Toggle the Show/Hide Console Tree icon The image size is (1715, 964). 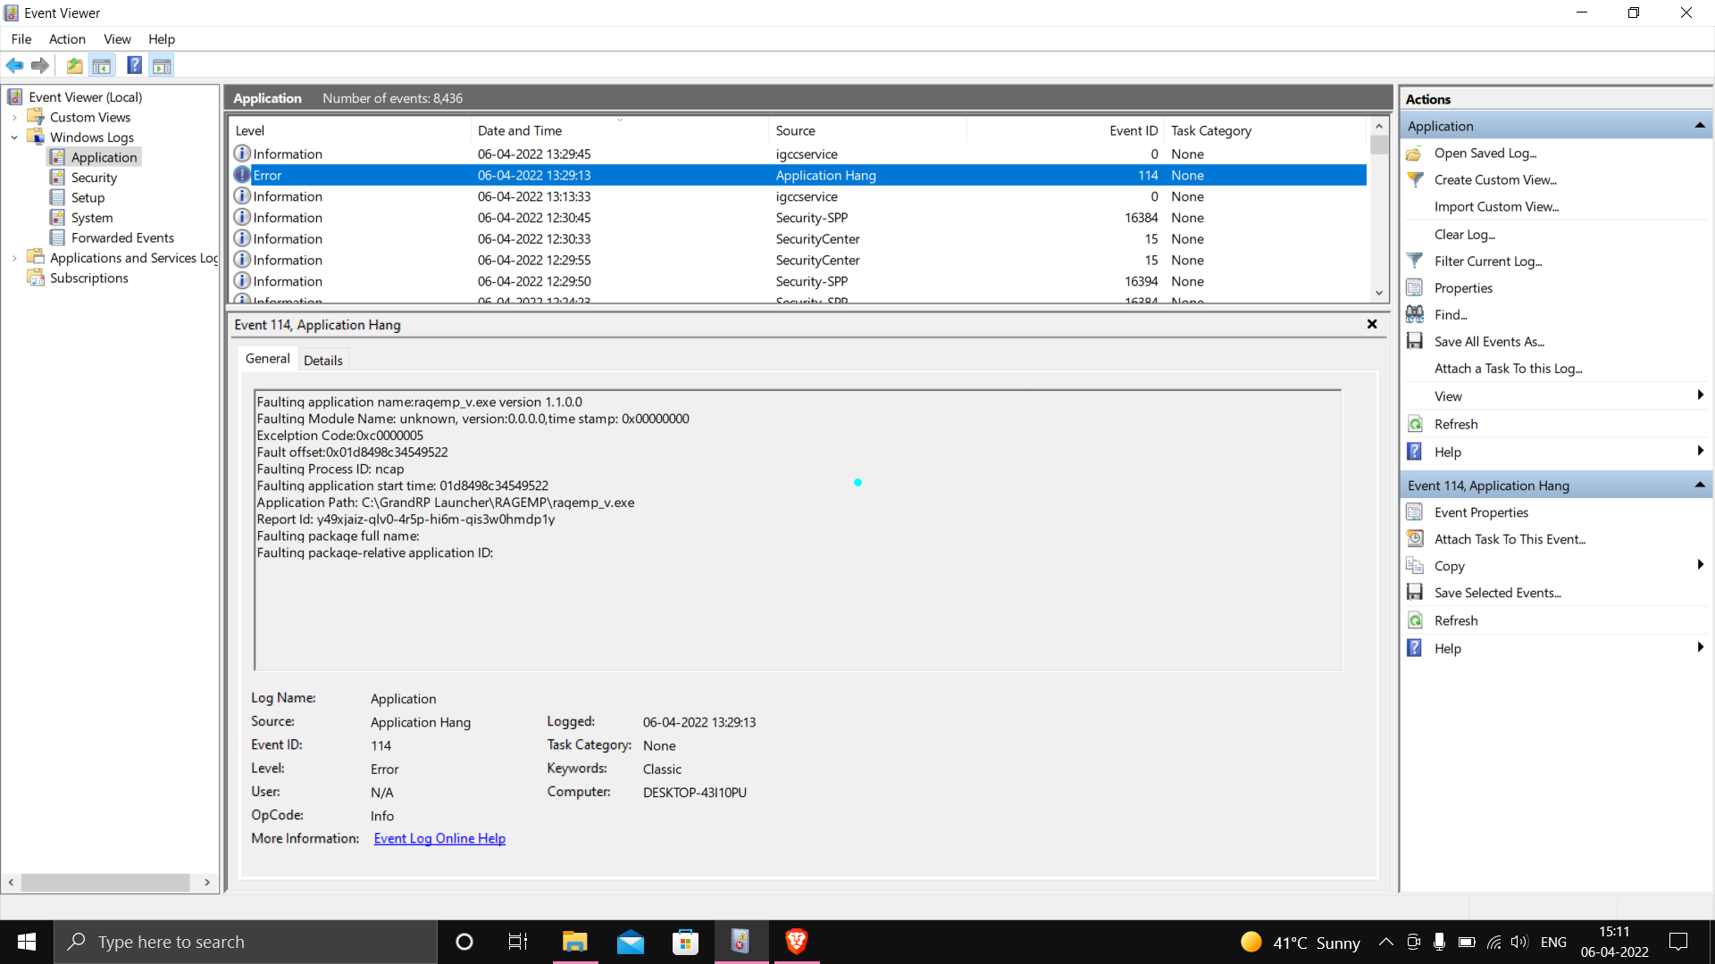[102, 65]
